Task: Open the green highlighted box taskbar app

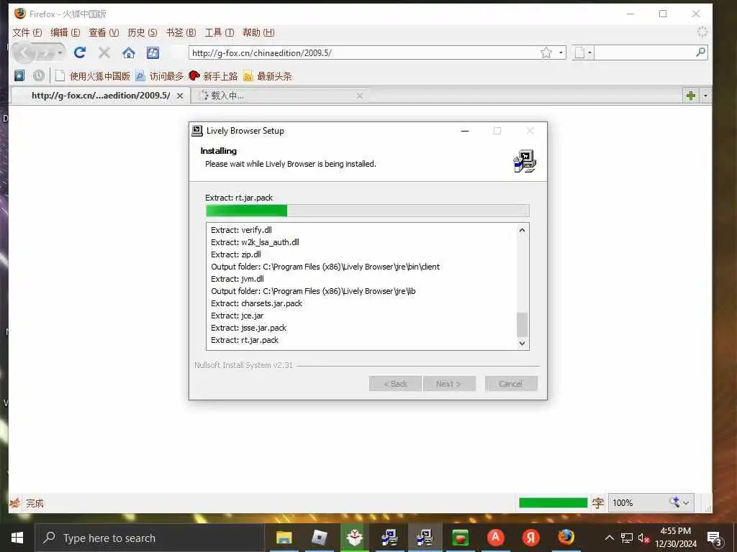Action: coord(354,538)
